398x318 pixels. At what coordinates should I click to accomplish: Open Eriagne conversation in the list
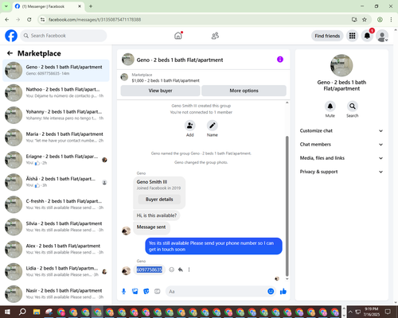click(56, 160)
